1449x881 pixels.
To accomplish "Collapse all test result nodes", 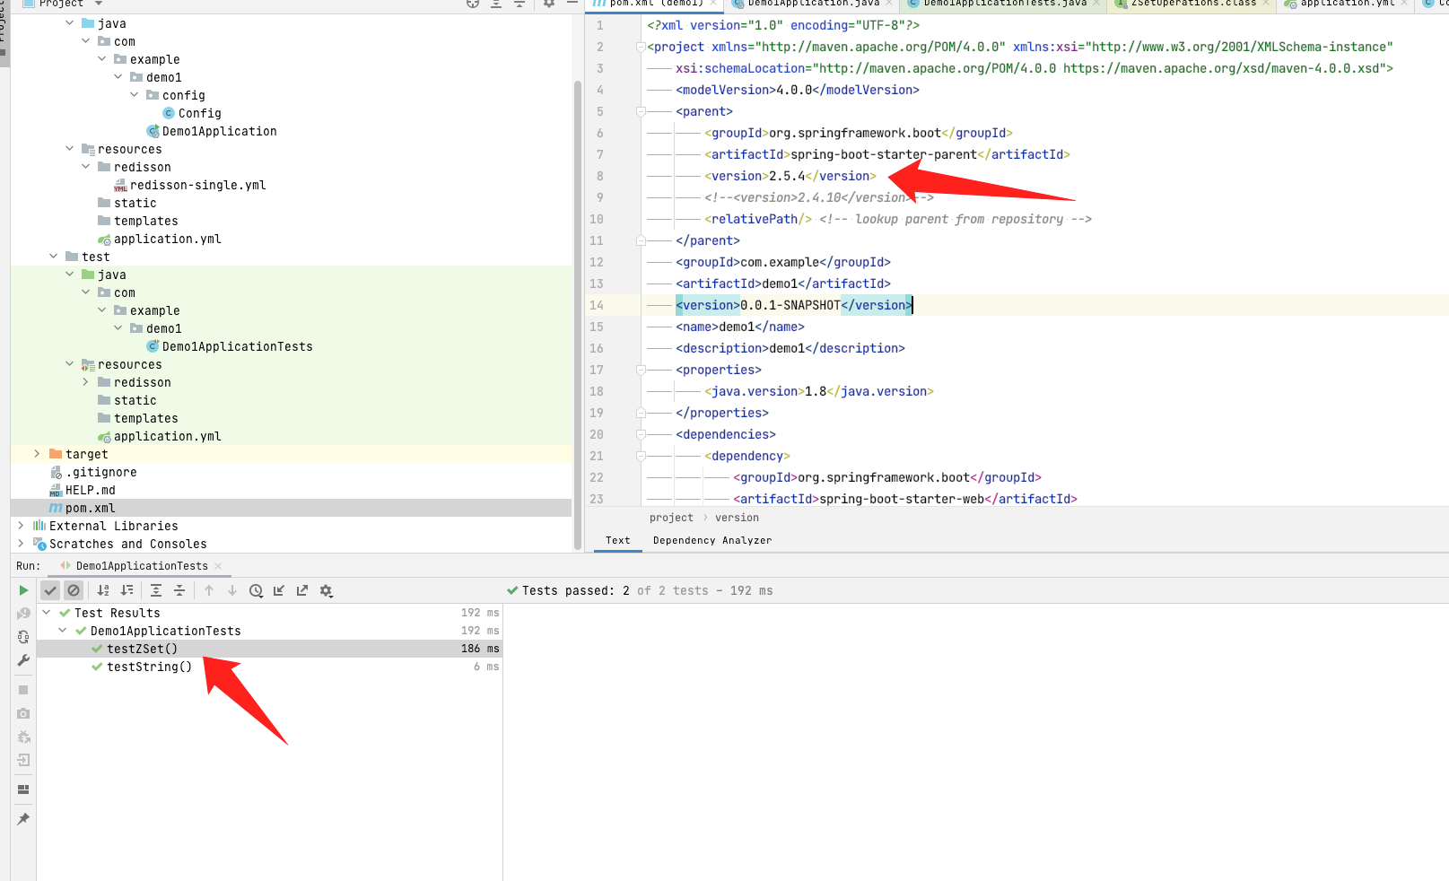I will [179, 590].
